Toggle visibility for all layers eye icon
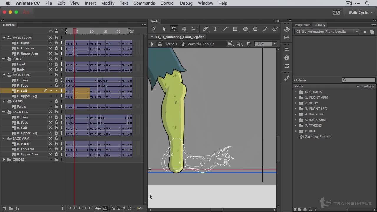377x212 pixels. 51,31
